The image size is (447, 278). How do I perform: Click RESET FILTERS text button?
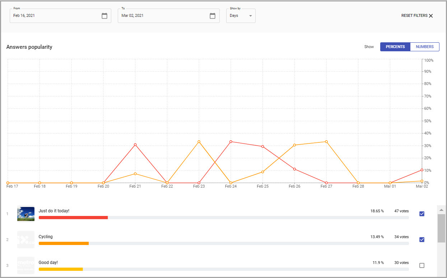pyautogui.click(x=414, y=16)
